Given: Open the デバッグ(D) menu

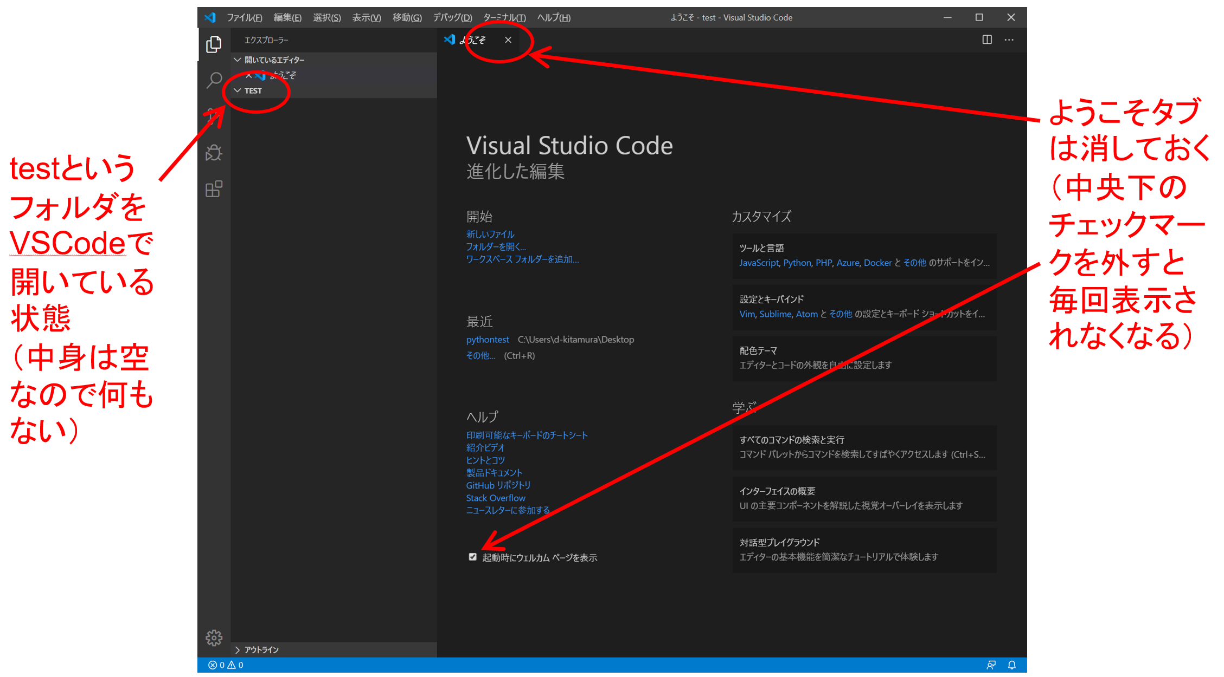Looking at the screenshot, I should [452, 17].
